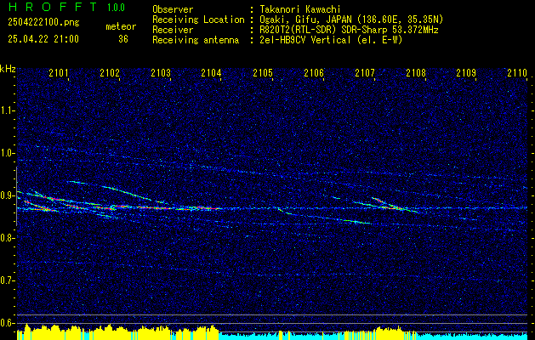Click the Observer label
535x340 pixels.
173,9
